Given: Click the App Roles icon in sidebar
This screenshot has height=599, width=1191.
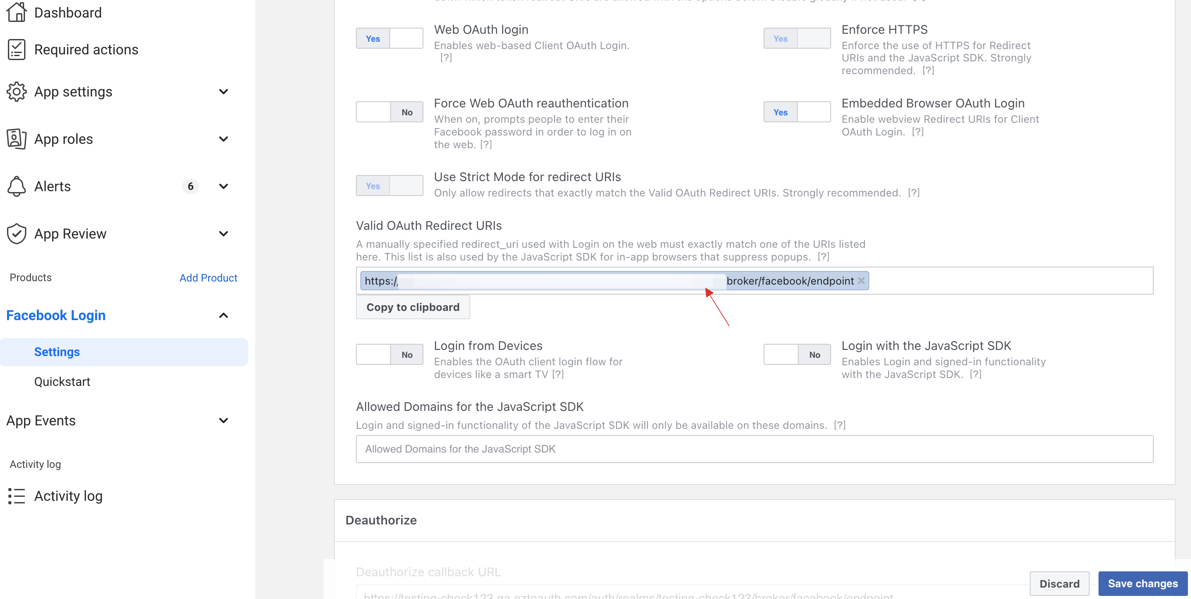Looking at the screenshot, I should [16, 139].
